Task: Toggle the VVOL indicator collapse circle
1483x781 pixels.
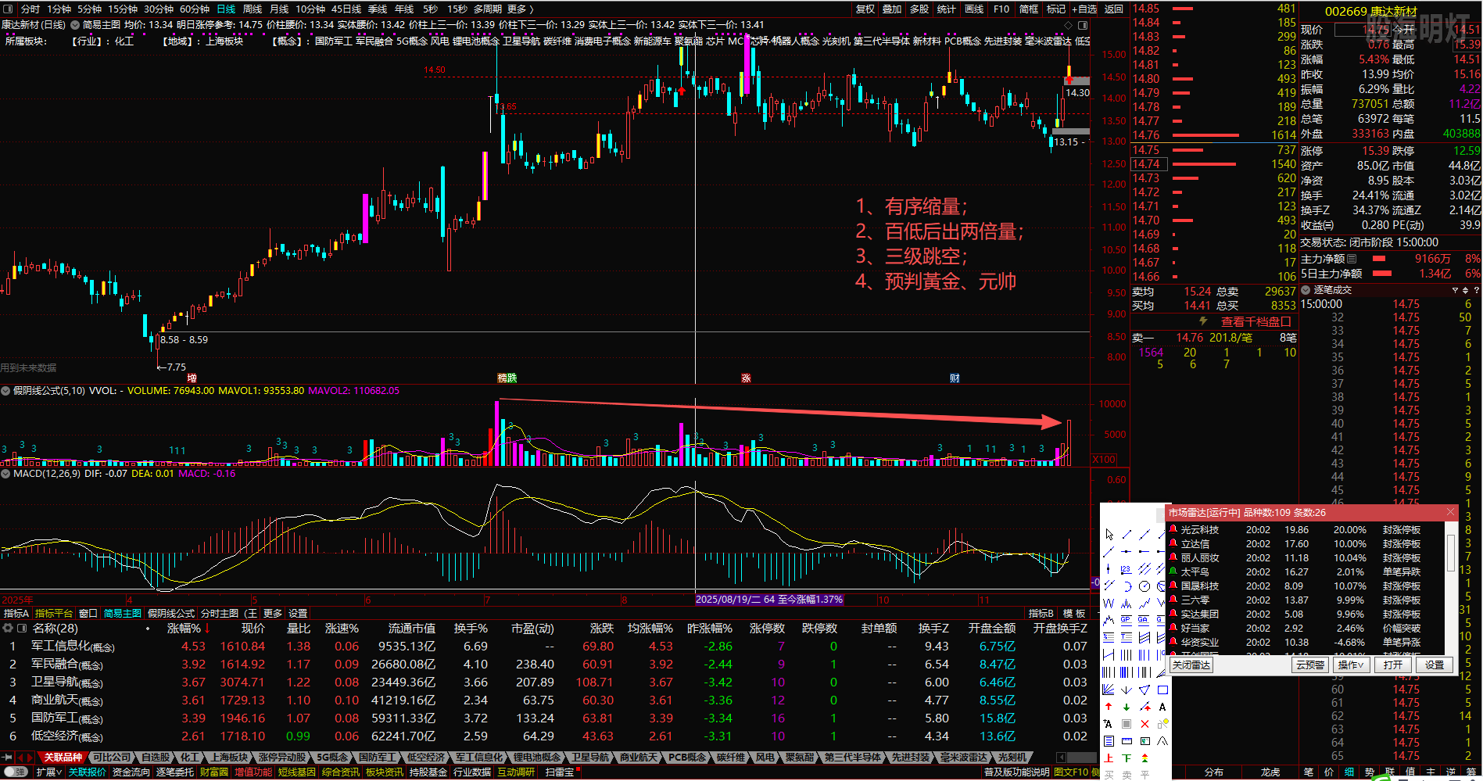Action: (5, 391)
